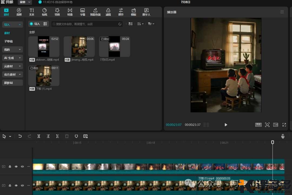The width and height of the screenshot is (292, 195).
Task: Expand the AI 生成 sidebar section
Action: (12, 58)
